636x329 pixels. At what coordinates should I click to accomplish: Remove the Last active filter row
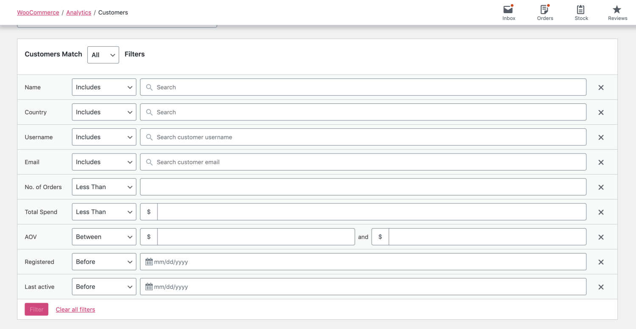601,287
